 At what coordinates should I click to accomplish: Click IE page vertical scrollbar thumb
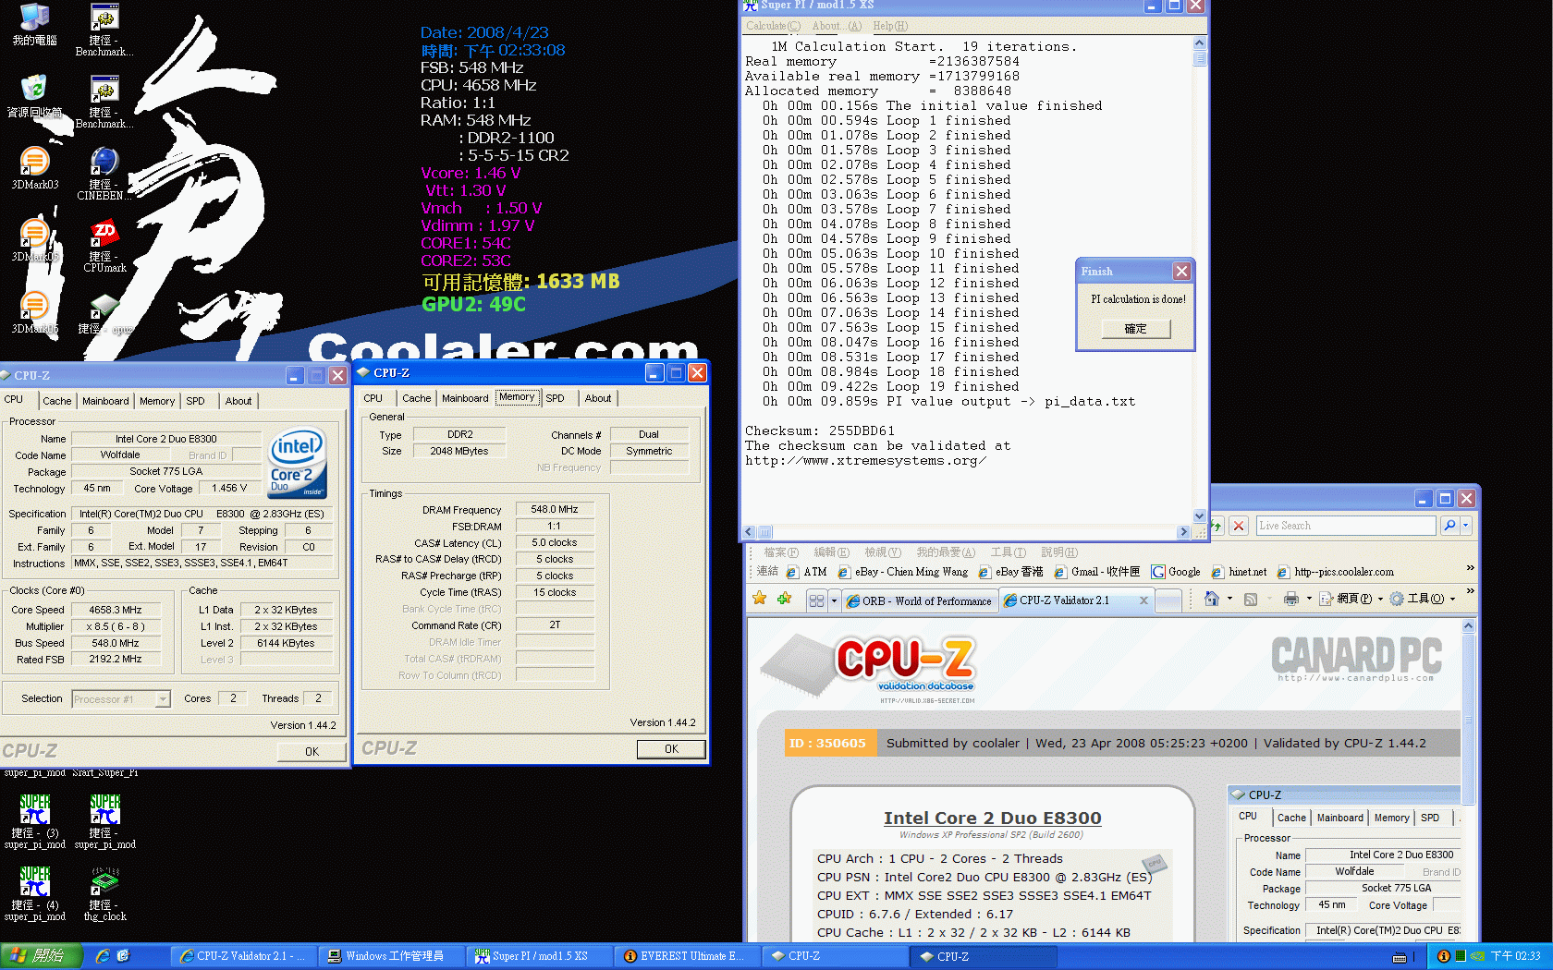click(x=1468, y=718)
